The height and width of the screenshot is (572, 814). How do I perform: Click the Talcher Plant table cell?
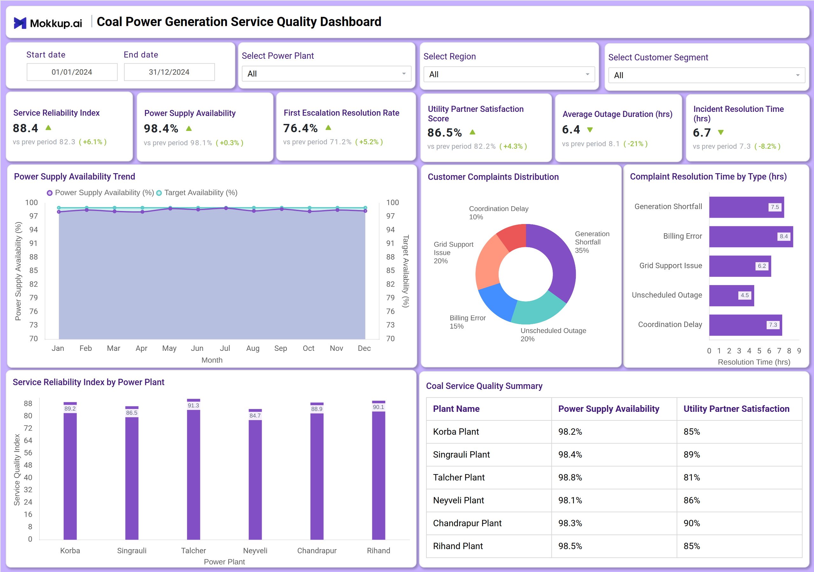point(489,477)
